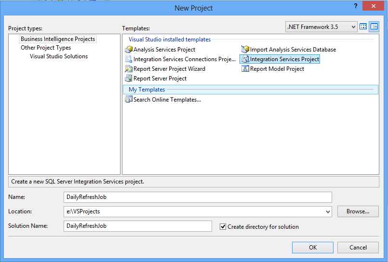Click the Search Online Templates icon
Screen dimensions: 388x262
tap(129, 100)
